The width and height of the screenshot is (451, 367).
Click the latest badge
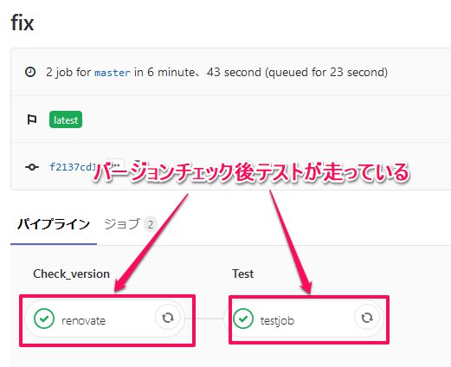pos(66,119)
